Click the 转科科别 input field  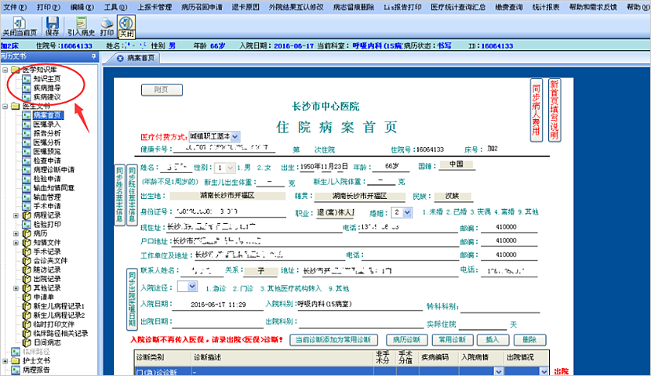click(500, 306)
